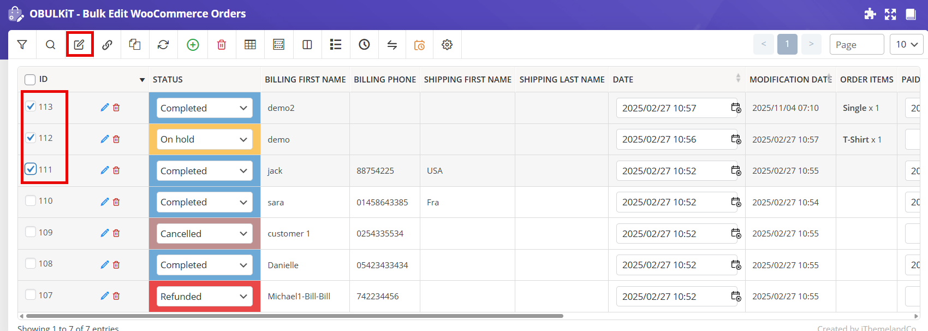The image size is (928, 331).
Task: Click pencil edit icon for order 109
Action: point(105,233)
